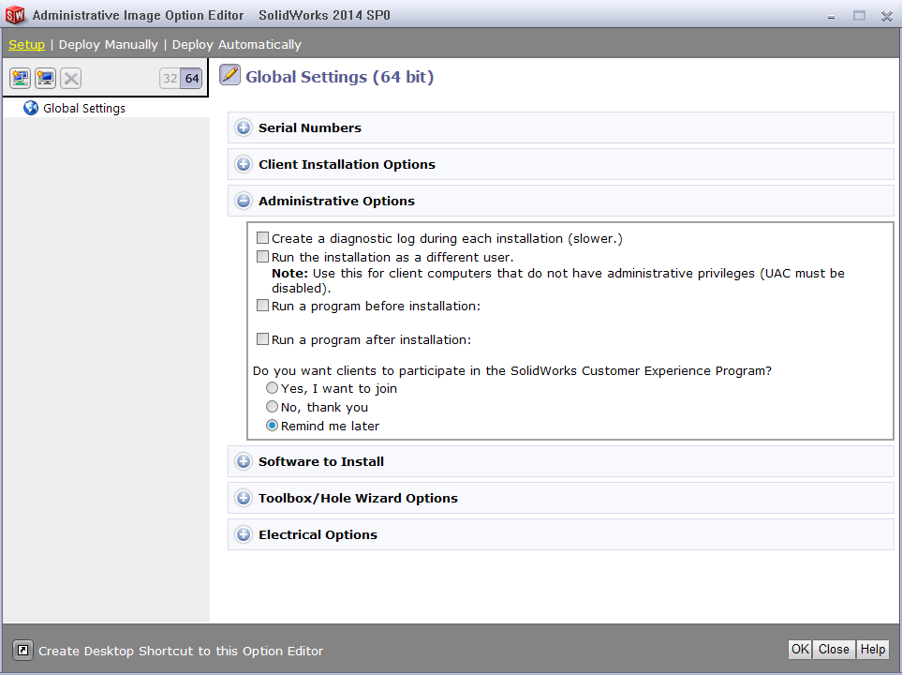This screenshot has height=675, width=902.
Task: Click the Add Group toolbar icon
Action: [x=20, y=79]
